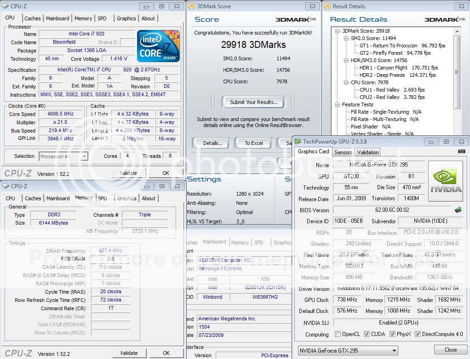Select the Fill Rate - Multi-Texturing row
The height and width of the screenshot is (359, 470).
(384, 119)
